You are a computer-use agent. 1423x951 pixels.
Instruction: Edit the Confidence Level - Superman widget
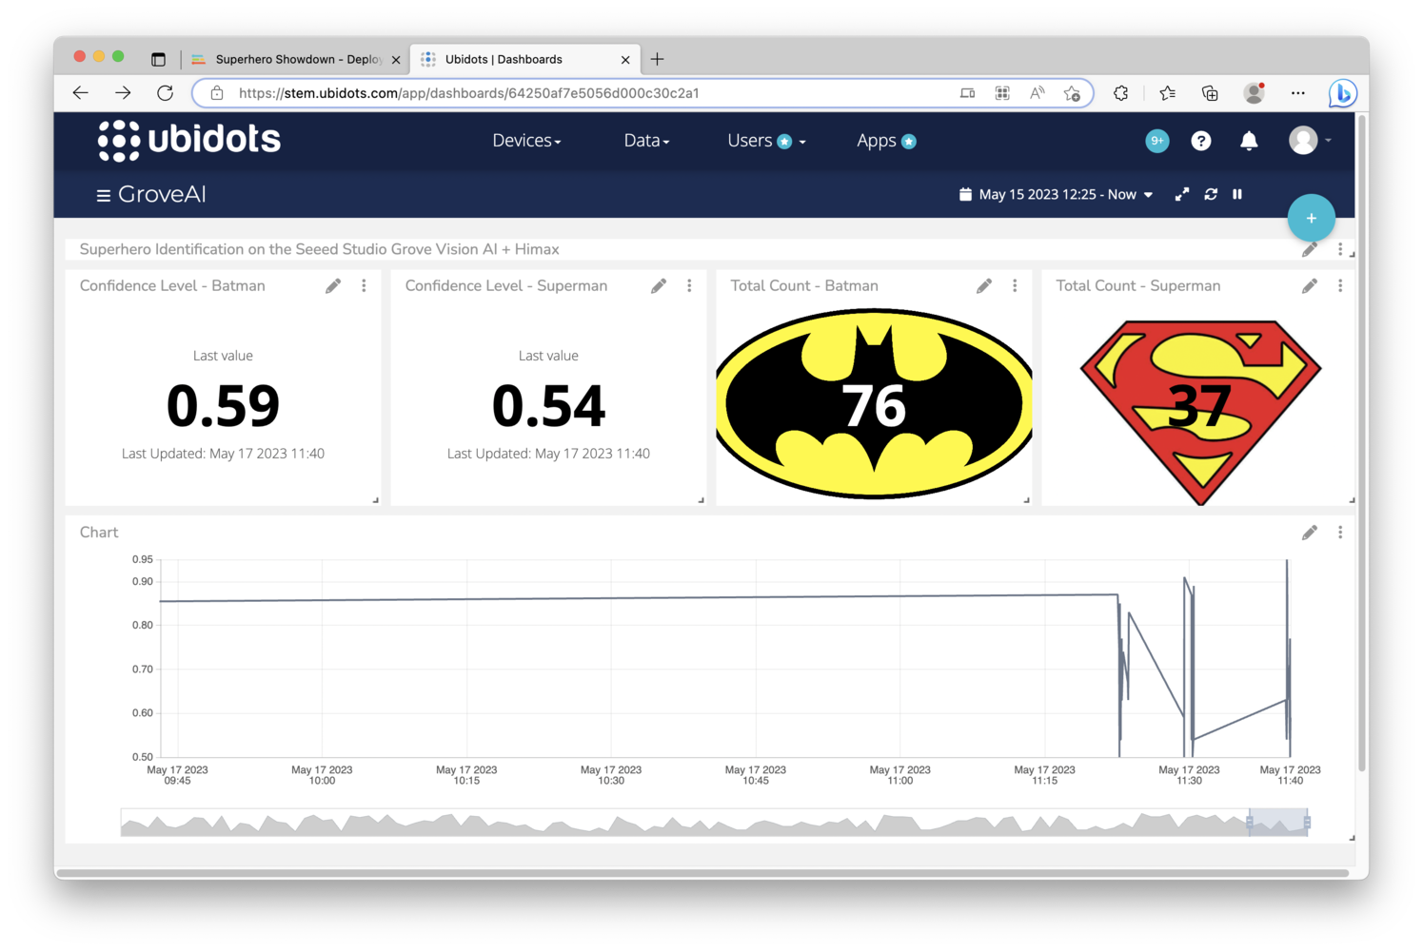point(659,285)
